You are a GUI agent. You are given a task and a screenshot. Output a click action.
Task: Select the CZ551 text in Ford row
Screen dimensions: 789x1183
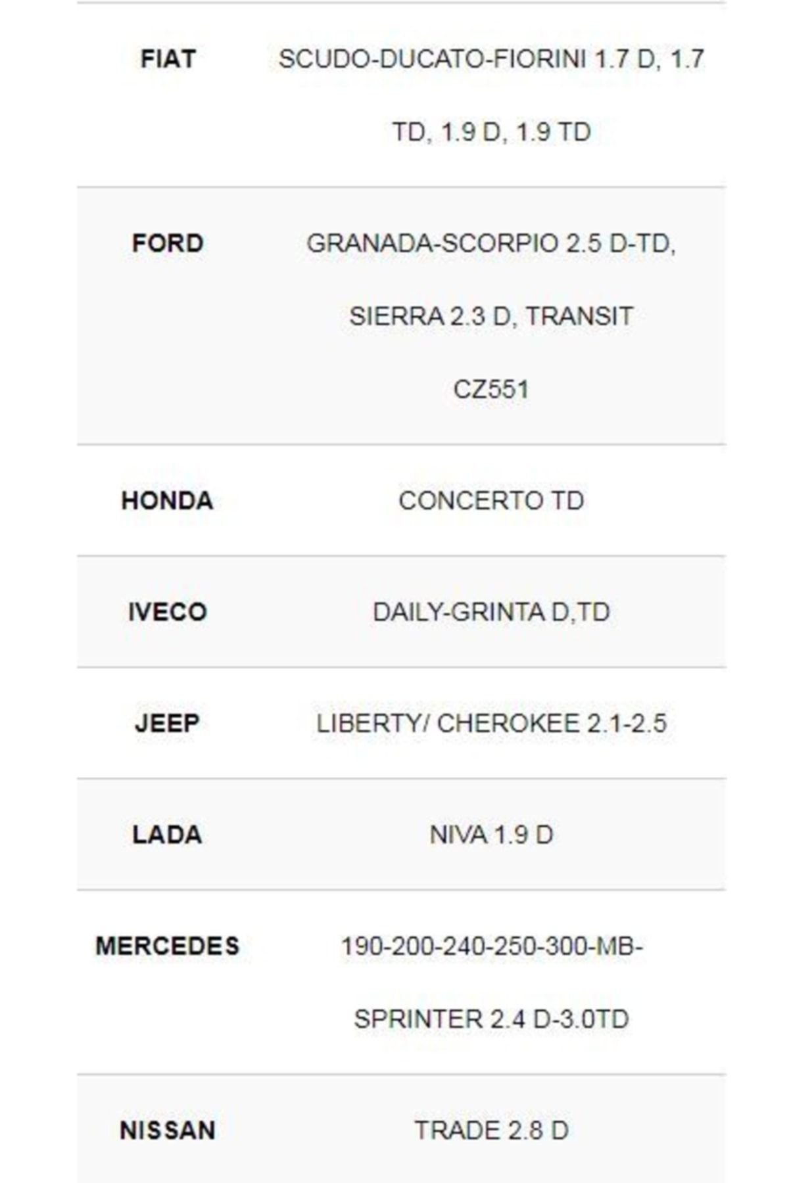coord(490,389)
